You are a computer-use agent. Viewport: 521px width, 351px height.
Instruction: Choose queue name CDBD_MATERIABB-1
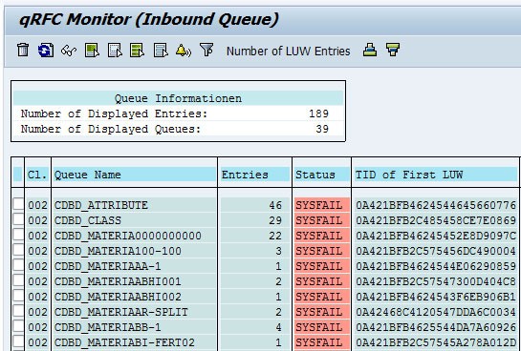(108, 327)
